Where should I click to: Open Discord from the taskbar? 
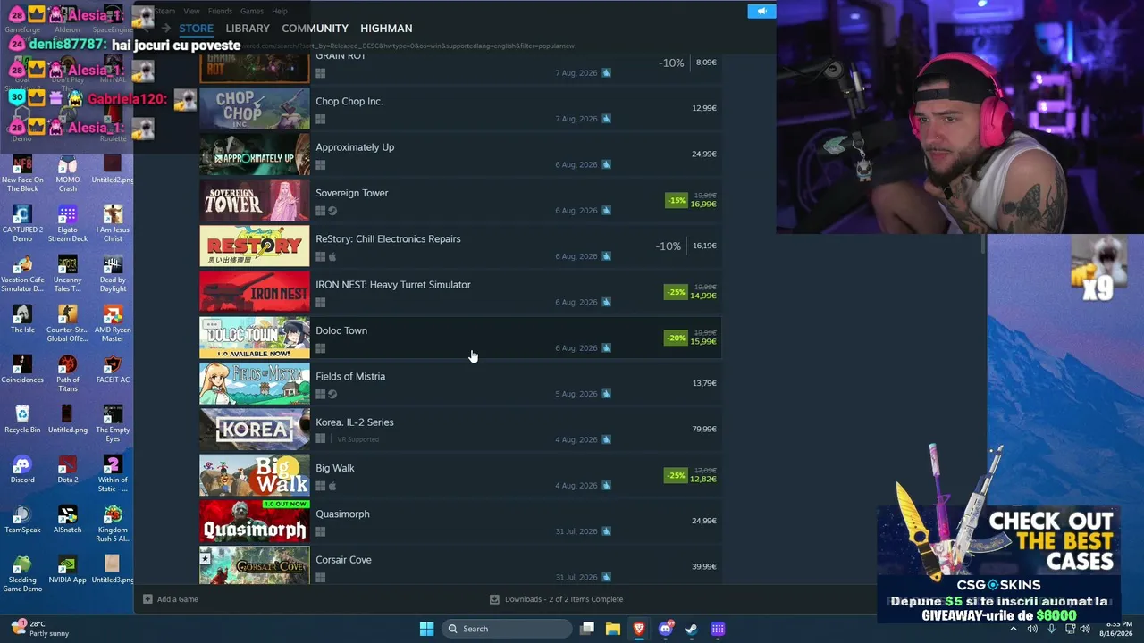click(665, 629)
